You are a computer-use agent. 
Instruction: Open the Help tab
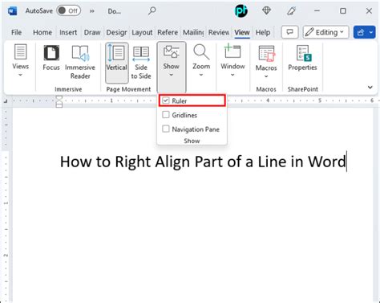[x=263, y=32]
